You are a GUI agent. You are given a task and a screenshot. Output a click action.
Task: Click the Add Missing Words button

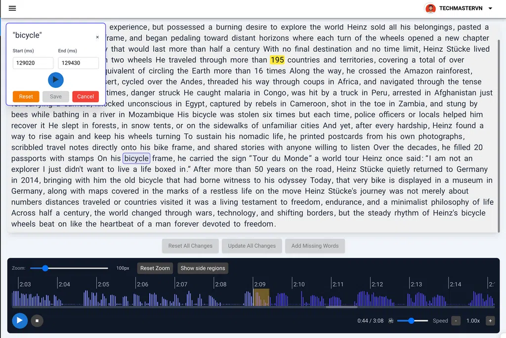point(315,246)
